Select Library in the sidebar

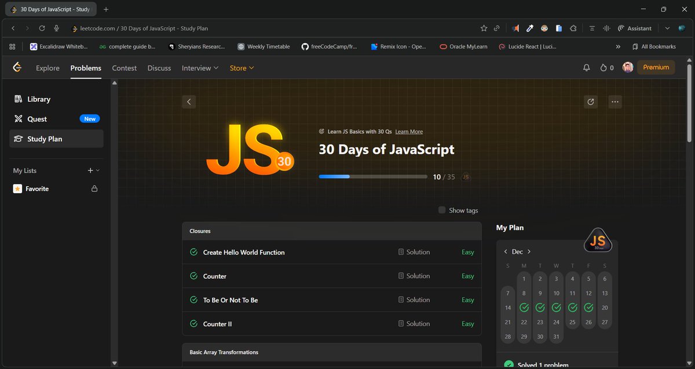coord(56,99)
